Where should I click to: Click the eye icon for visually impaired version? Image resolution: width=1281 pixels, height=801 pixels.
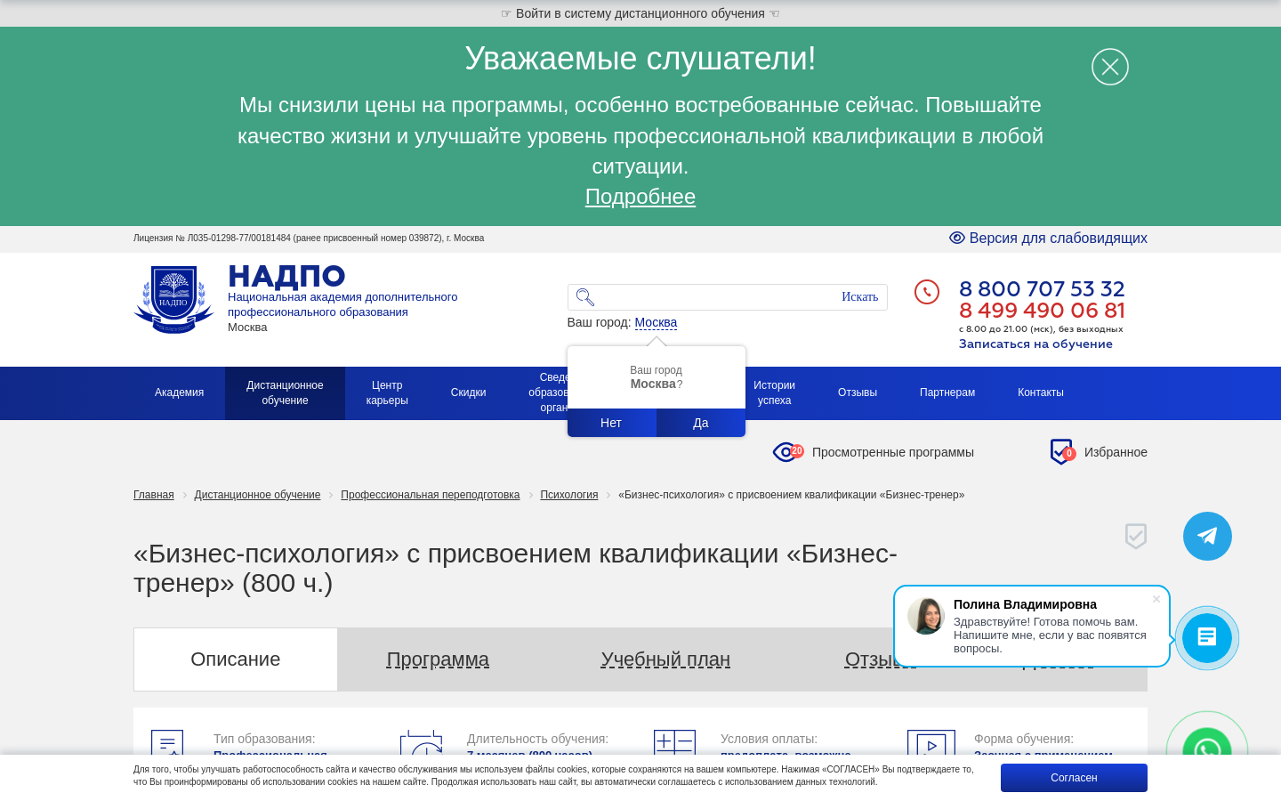[957, 238]
